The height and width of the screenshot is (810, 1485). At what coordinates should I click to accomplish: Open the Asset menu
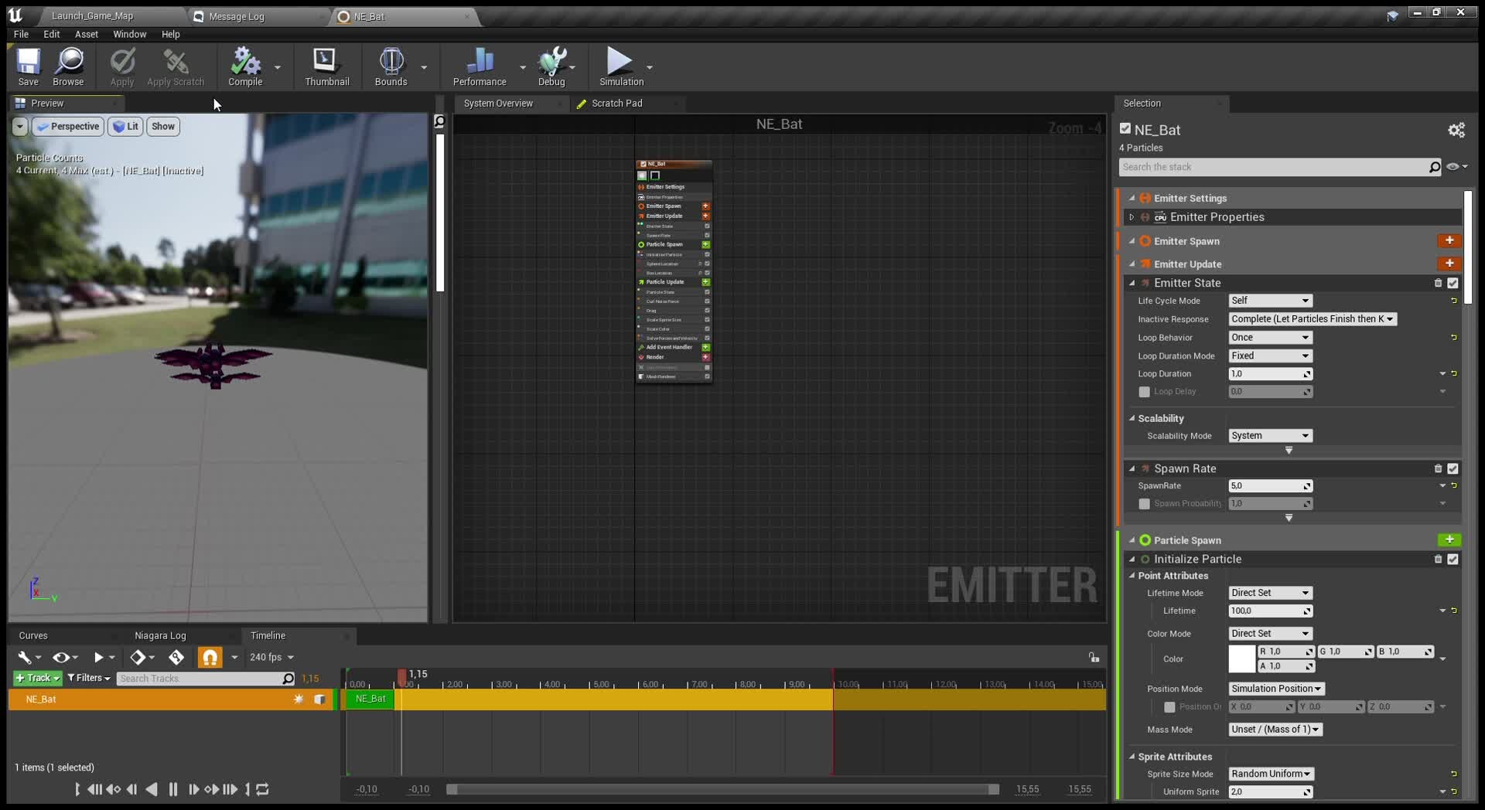(86, 34)
